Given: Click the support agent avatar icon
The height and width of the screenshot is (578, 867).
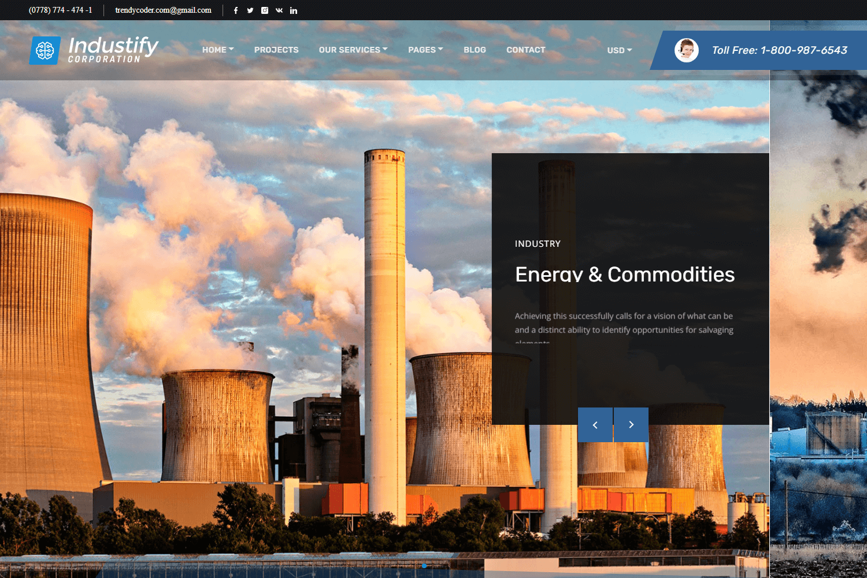Looking at the screenshot, I should tap(686, 50).
